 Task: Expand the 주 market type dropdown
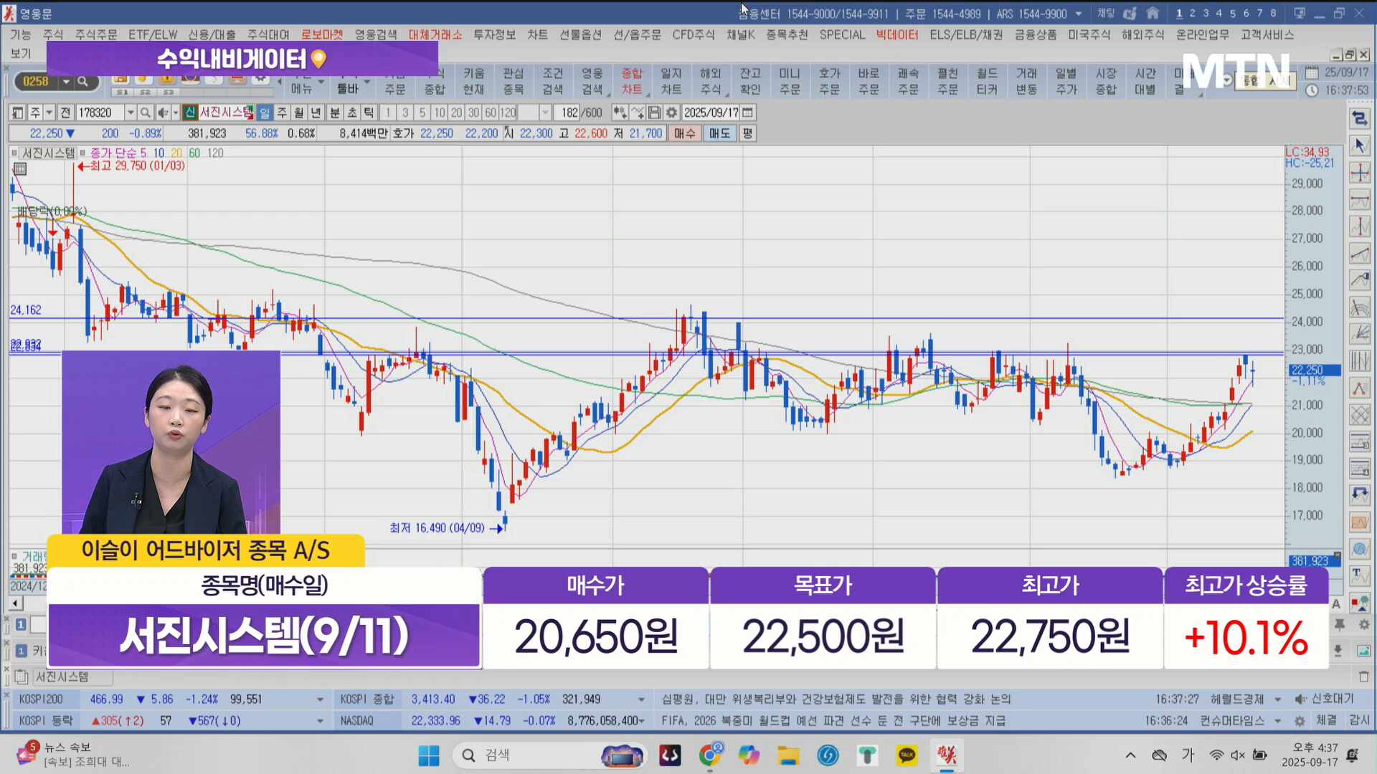coord(49,113)
